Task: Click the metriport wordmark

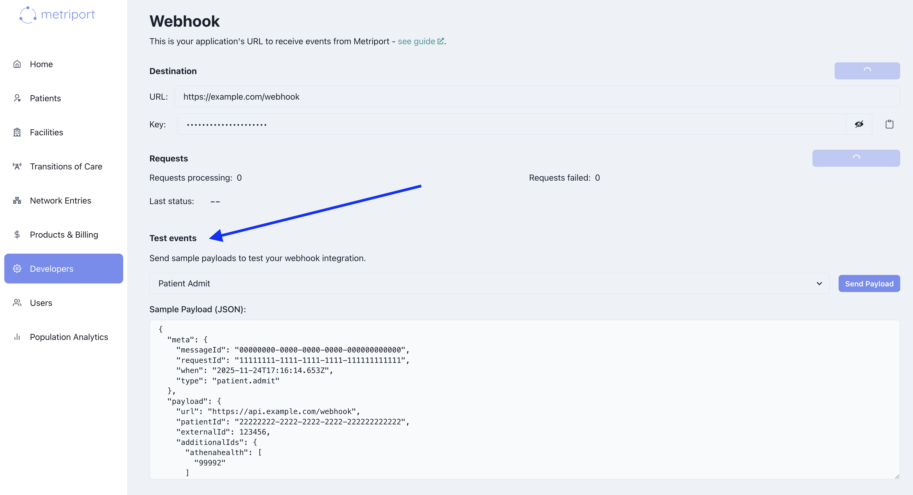Action: tap(68, 14)
